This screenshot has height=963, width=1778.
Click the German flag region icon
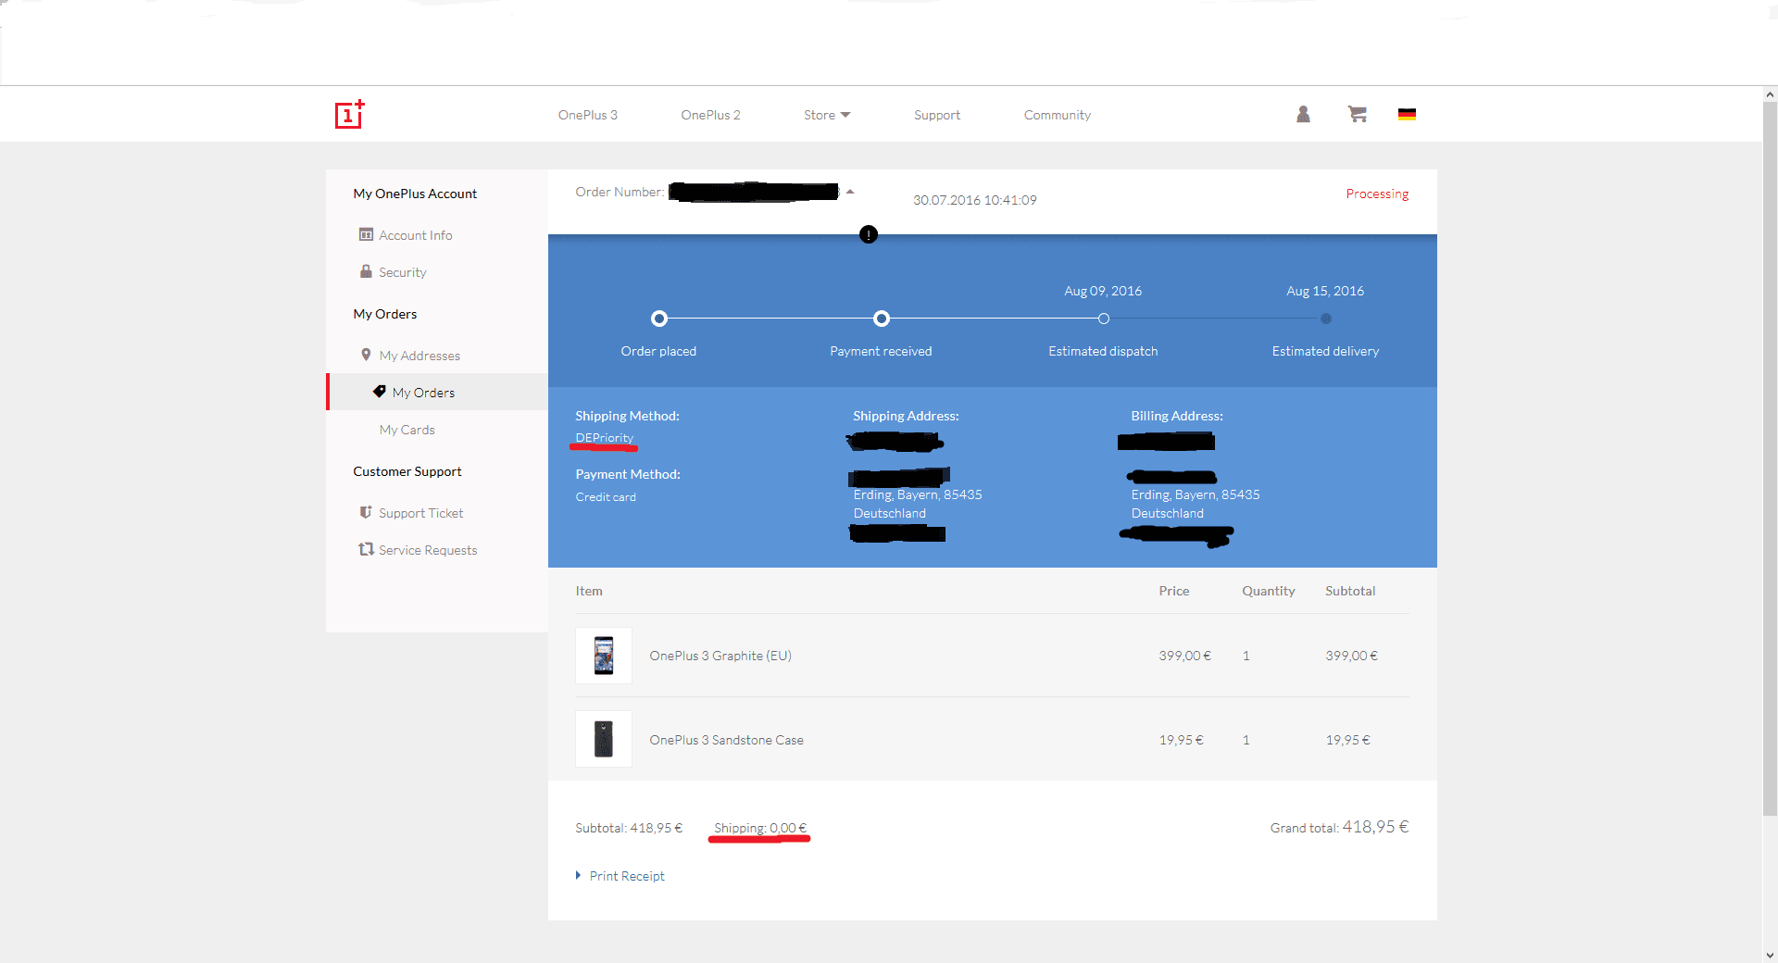(1407, 114)
